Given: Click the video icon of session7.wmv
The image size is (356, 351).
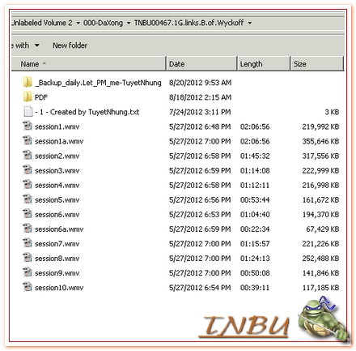Looking at the screenshot, I should click(x=28, y=243).
